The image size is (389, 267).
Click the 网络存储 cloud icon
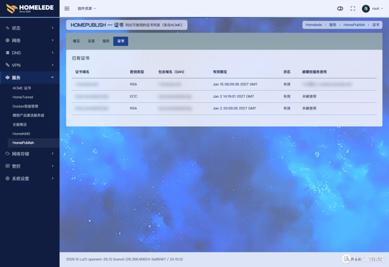(x=8, y=154)
